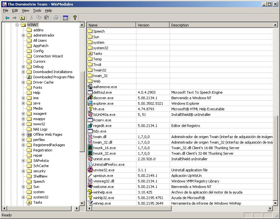Expand the Driver Cache node
280x219 pixels.
click(x=23, y=82)
